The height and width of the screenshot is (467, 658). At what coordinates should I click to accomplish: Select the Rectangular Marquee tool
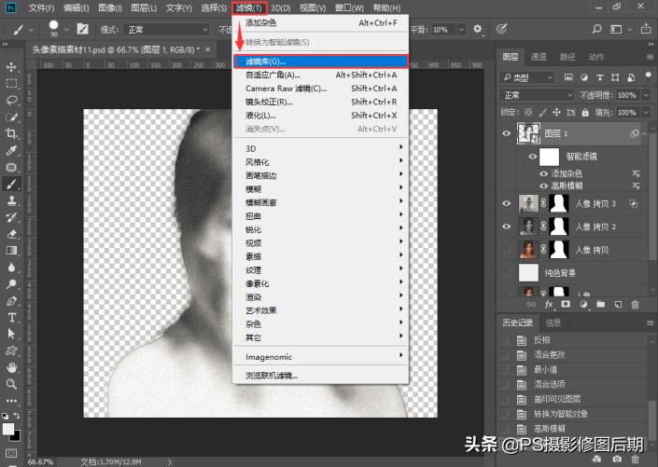tap(11, 83)
